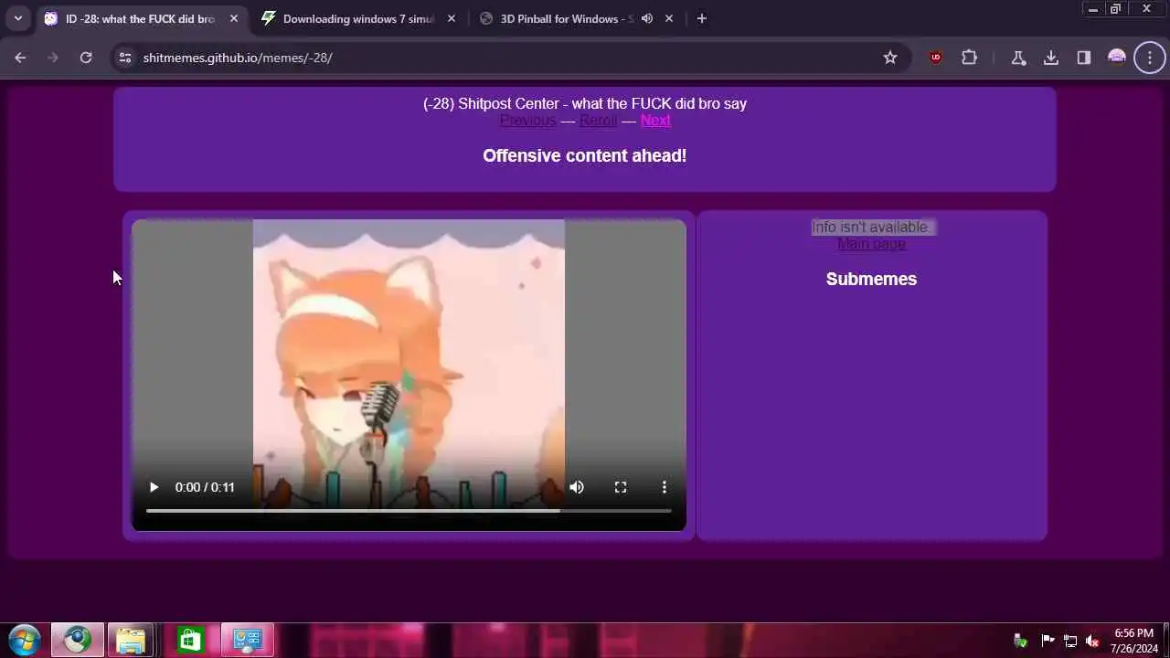Open the browser taskbar icon
The height and width of the screenshot is (658, 1170).
(78, 640)
